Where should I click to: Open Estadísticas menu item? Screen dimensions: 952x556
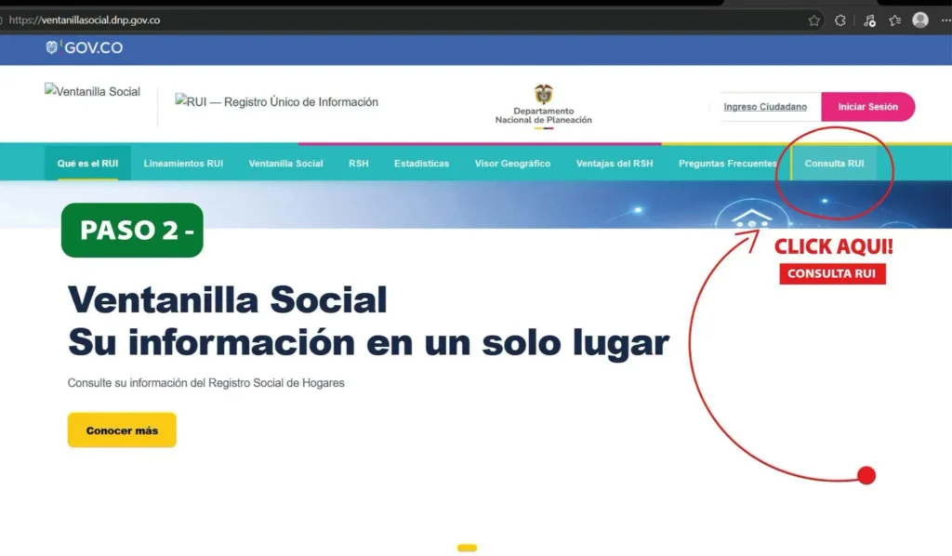421,164
